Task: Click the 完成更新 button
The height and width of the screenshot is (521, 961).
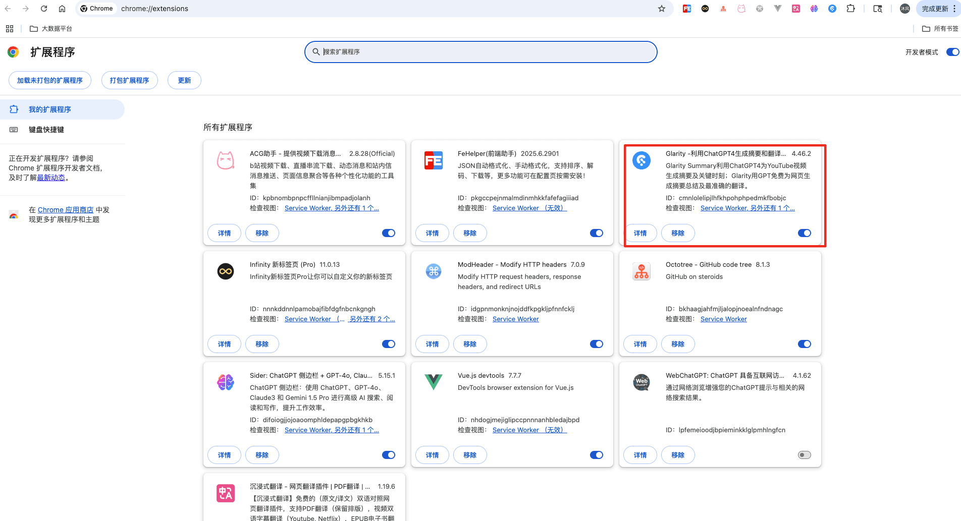Action: point(935,9)
